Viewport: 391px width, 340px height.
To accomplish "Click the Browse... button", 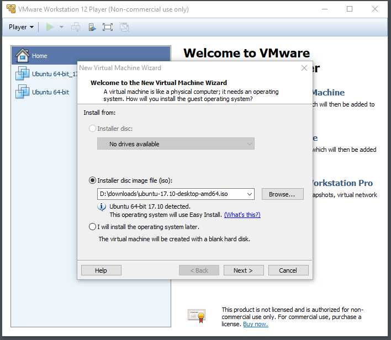I will tap(283, 194).
